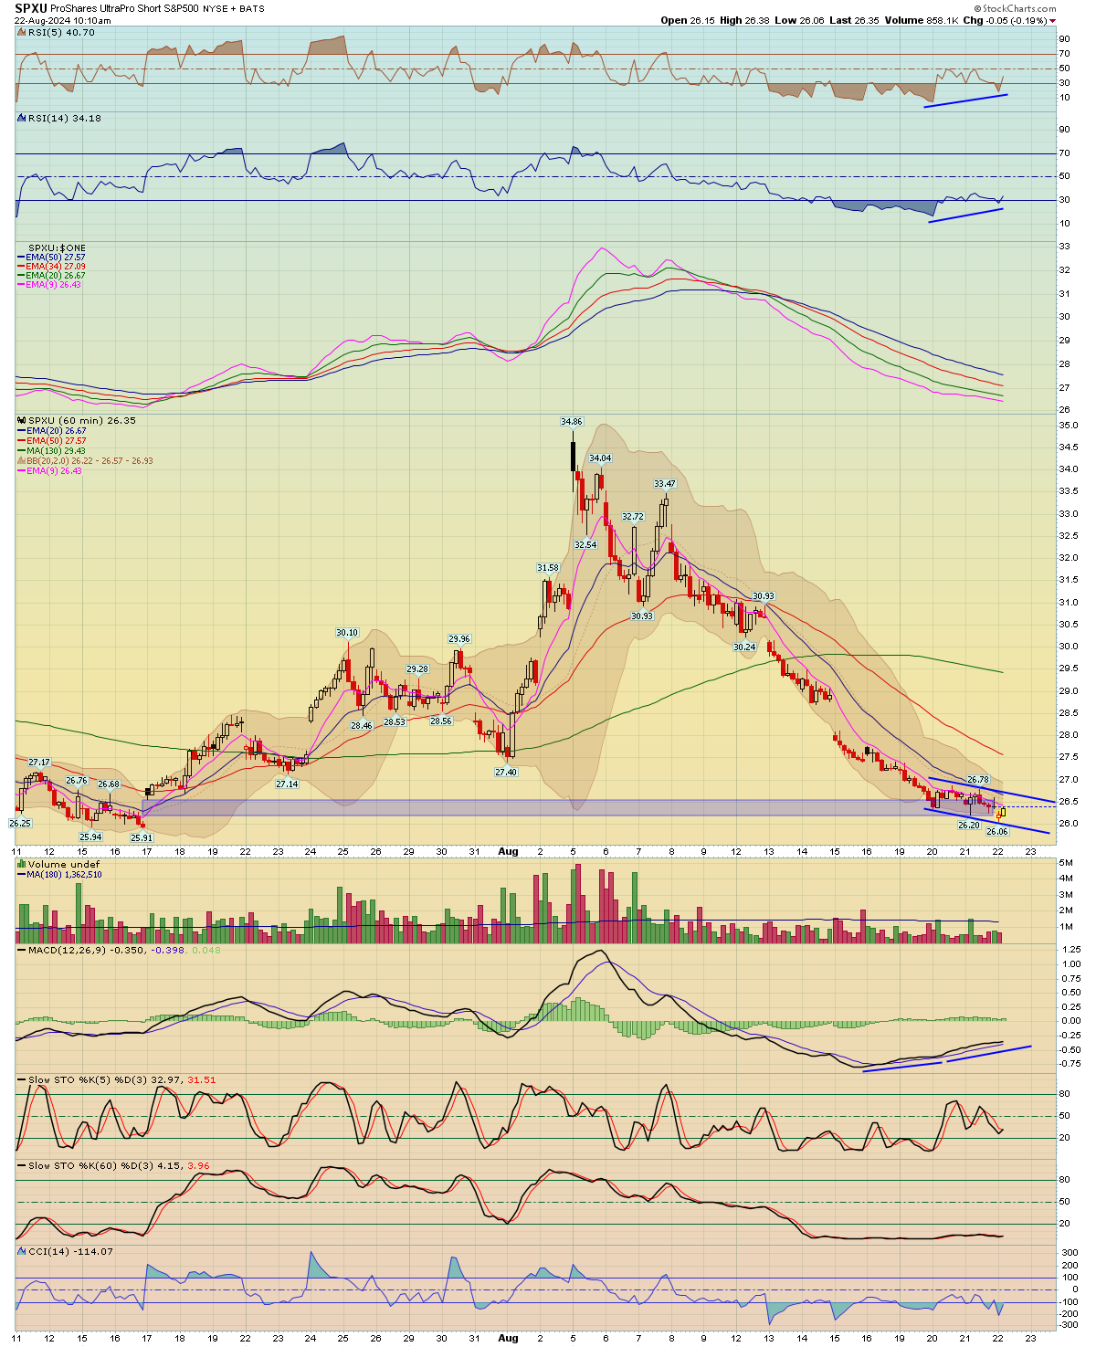The width and height of the screenshot is (1096, 1347).
Task: Click the green MA(130) legend line
Action: (x=22, y=451)
